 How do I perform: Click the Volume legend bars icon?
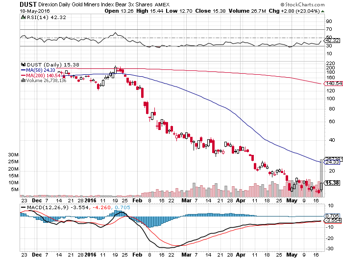point(23,81)
